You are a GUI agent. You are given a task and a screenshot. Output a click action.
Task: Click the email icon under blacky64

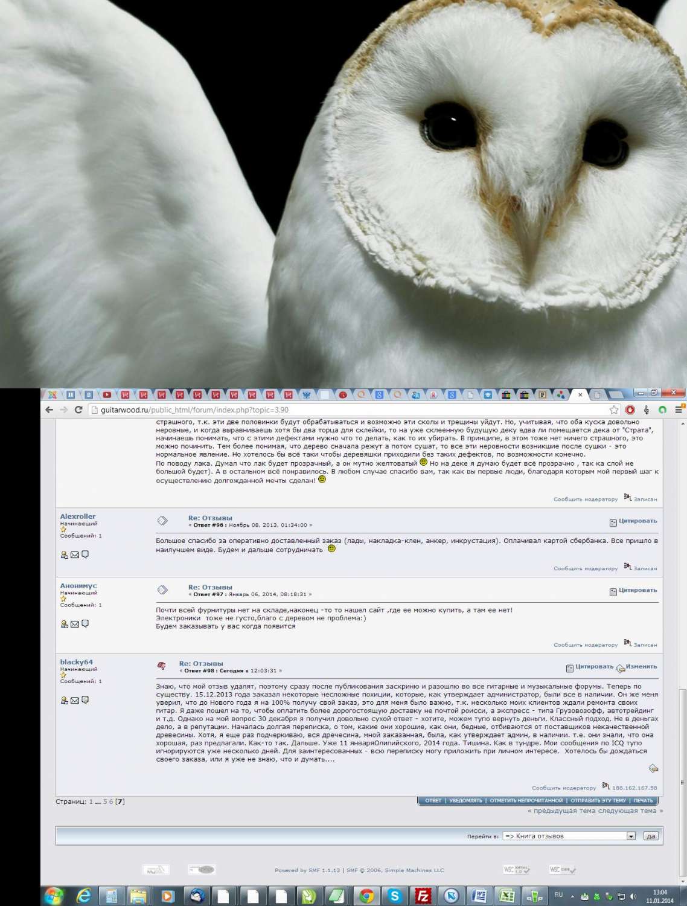coord(75,701)
